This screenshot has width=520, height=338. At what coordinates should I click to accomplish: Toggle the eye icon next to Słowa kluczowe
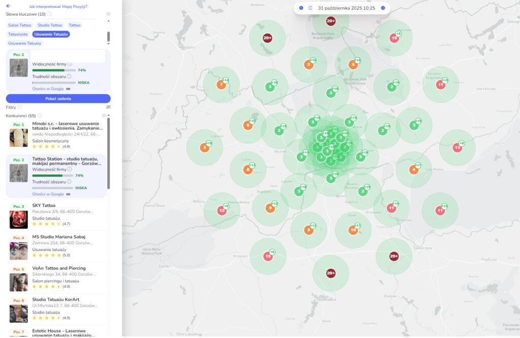[109, 13]
